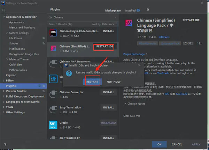The width and height of the screenshot is (209, 150).
Task: Choose NOT NOW in restart dialog
Action: point(114,82)
